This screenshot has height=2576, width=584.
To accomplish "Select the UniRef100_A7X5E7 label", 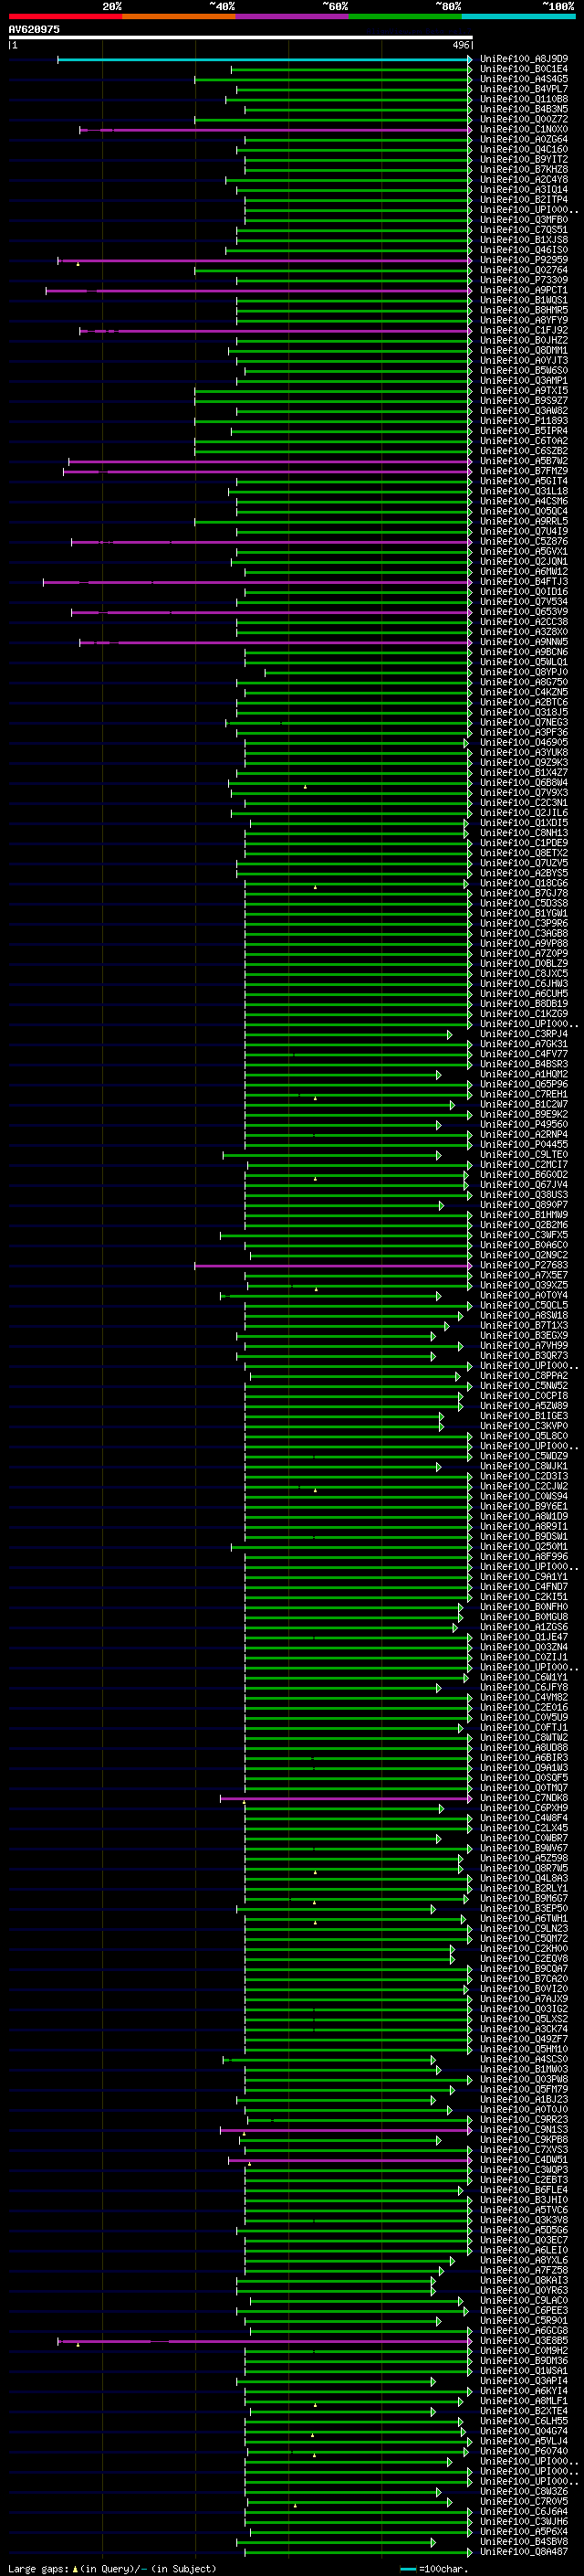I will coord(523,1276).
